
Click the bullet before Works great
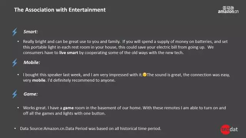click(x=18, y=108)
